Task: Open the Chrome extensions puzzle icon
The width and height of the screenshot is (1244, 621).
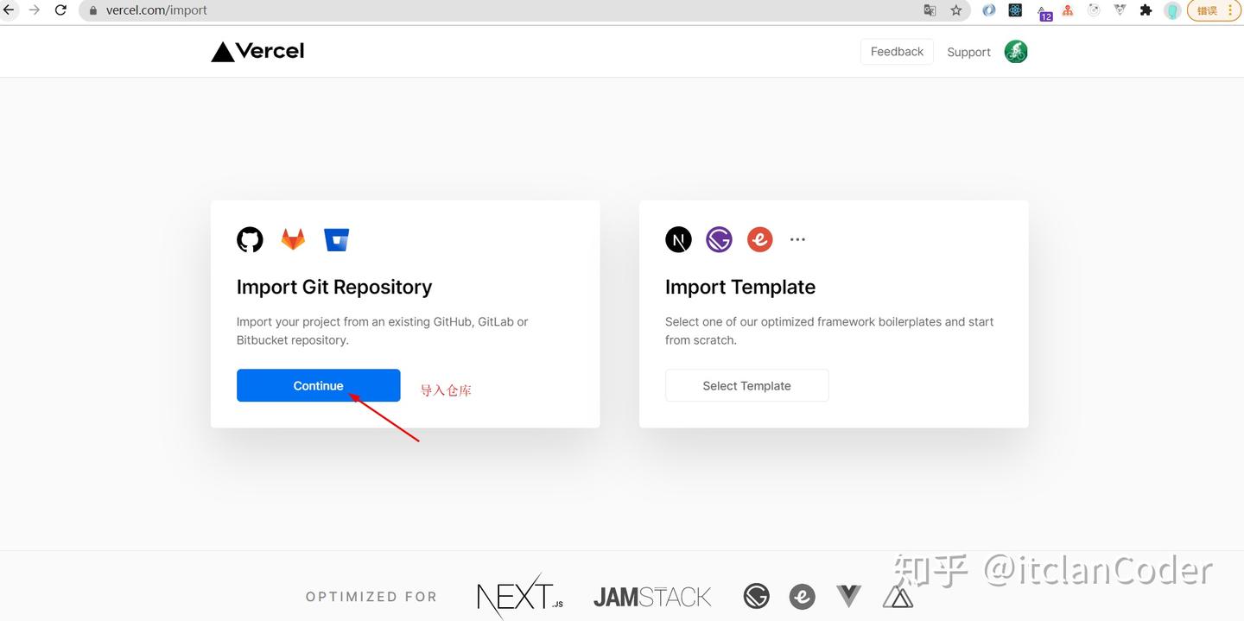Action: point(1146,10)
